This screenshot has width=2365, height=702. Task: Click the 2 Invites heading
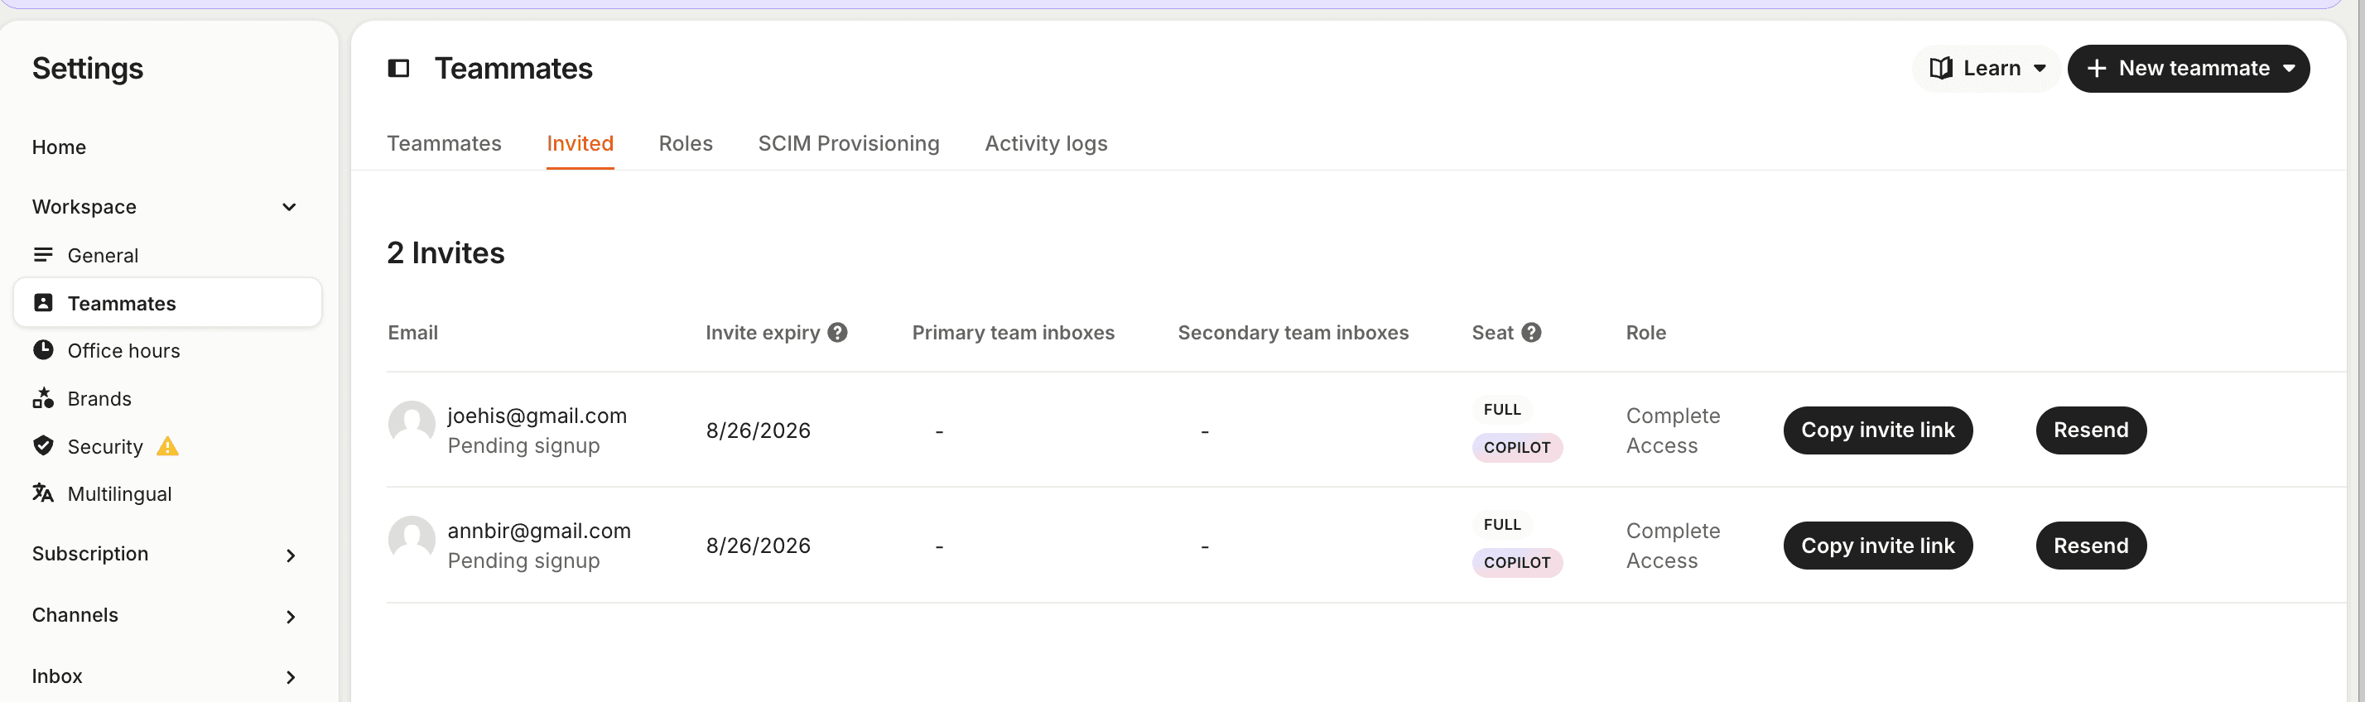(x=446, y=252)
